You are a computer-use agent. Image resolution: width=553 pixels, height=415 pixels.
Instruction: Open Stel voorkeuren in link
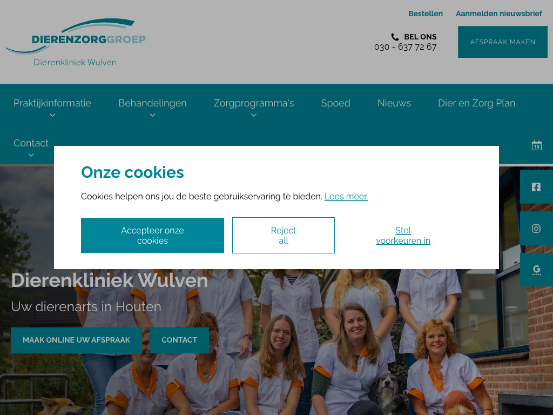pyautogui.click(x=403, y=236)
